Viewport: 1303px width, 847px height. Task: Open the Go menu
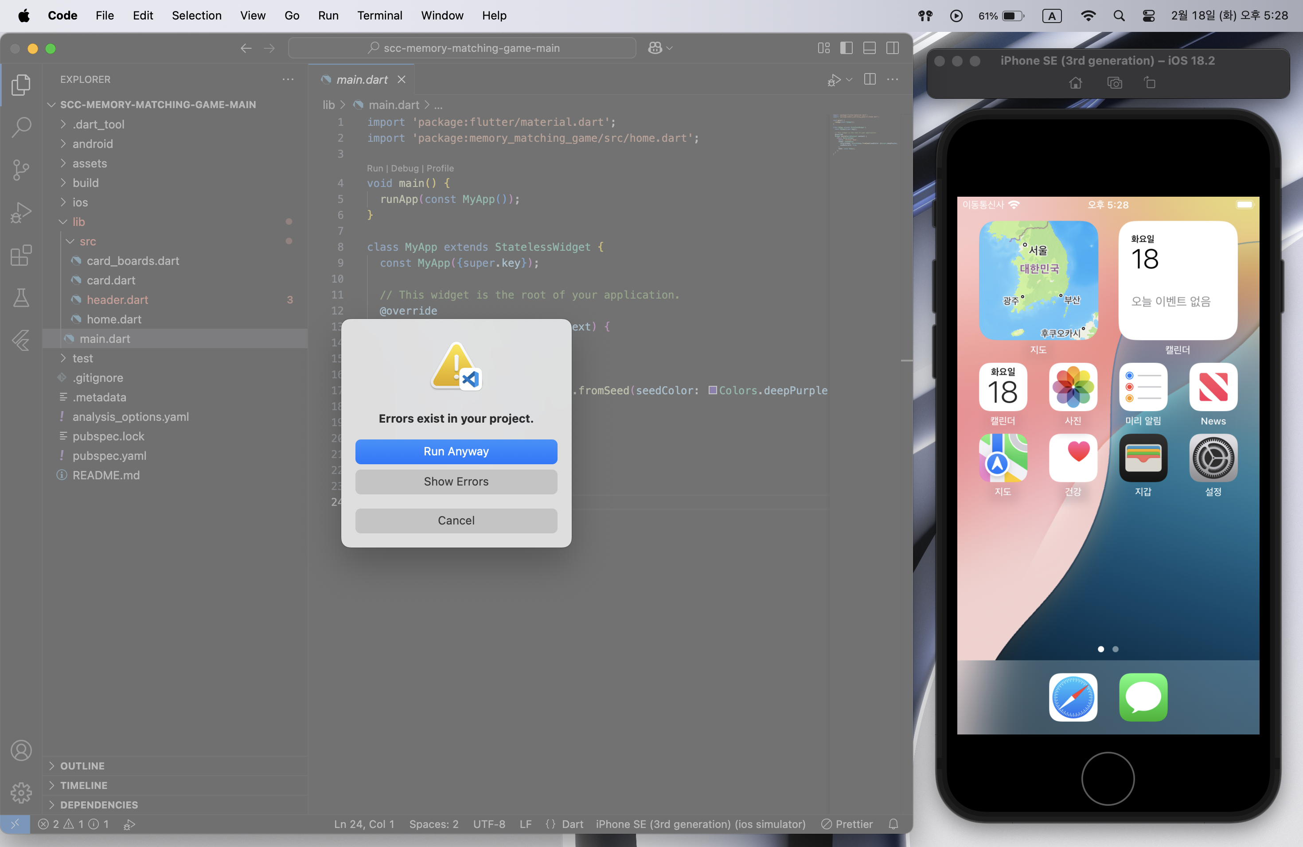[292, 16]
